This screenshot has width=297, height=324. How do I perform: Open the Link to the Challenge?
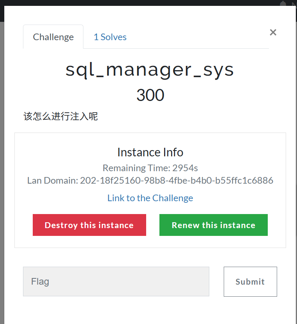pyautogui.click(x=150, y=198)
